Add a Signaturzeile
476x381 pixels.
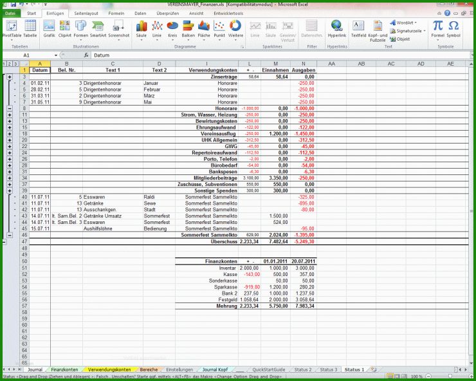click(408, 31)
